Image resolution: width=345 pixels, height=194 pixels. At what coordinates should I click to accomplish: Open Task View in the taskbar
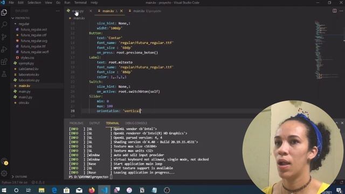[x=29, y=190]
